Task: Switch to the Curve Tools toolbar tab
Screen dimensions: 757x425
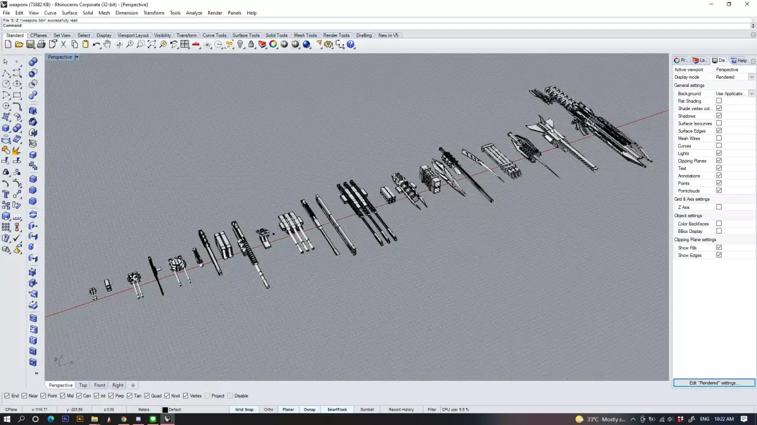Action: point(214,35)
